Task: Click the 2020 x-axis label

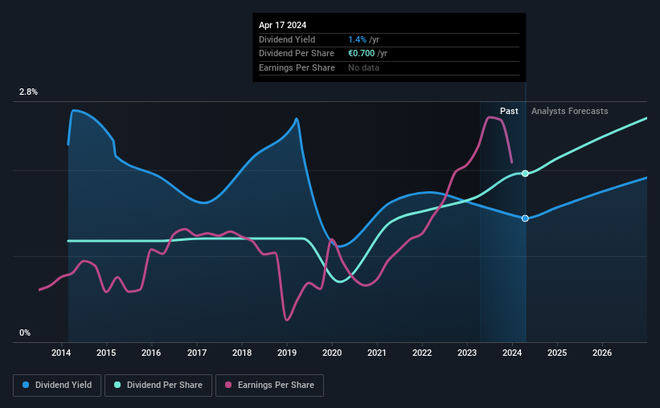Action: point(332,353)
